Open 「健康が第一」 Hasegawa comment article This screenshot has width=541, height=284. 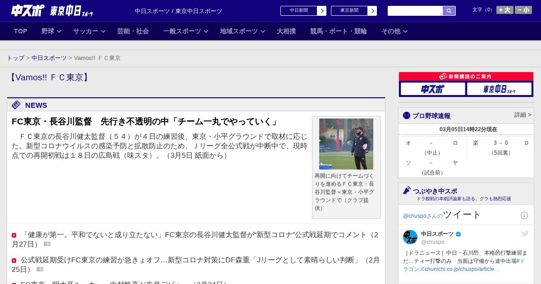click(195, 239)
